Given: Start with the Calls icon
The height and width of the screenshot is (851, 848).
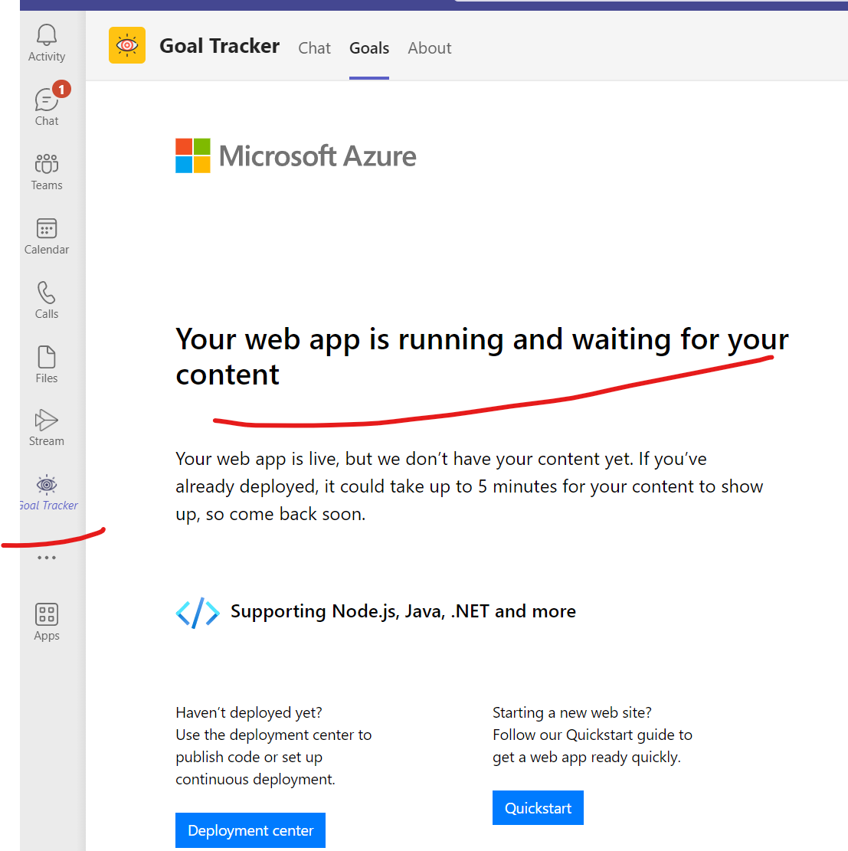Looking at the screenshot, I should pyautogui.click(x=47, y=292).
